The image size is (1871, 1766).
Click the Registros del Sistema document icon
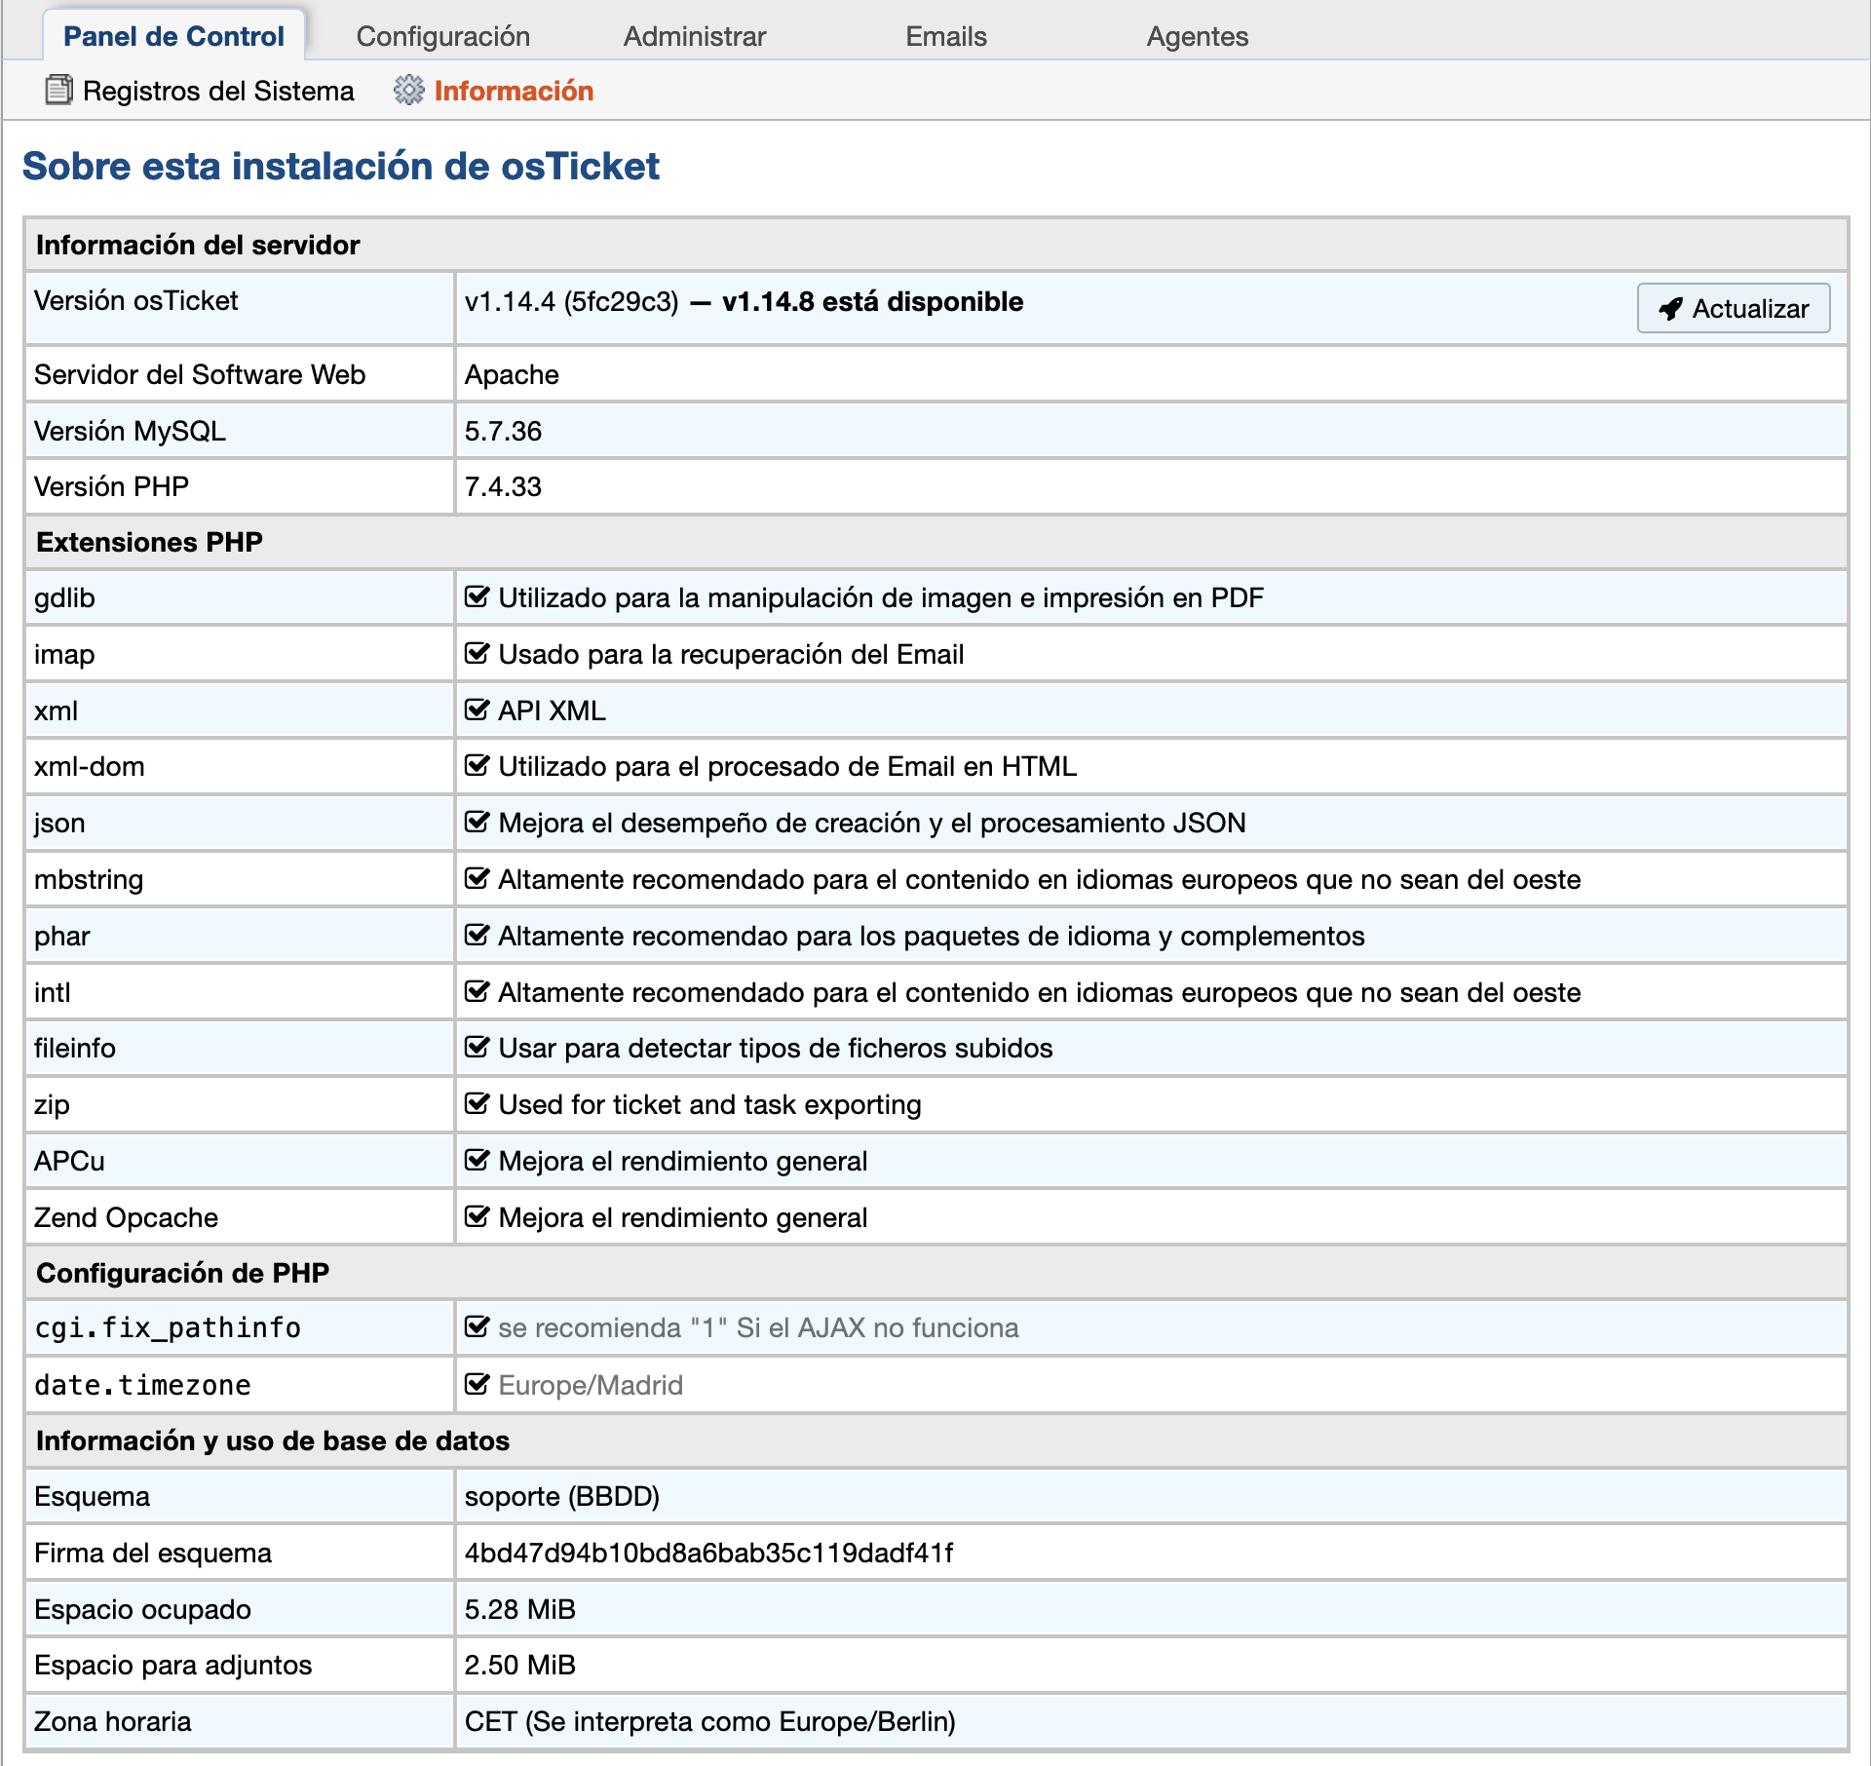[x=58, y=91]
